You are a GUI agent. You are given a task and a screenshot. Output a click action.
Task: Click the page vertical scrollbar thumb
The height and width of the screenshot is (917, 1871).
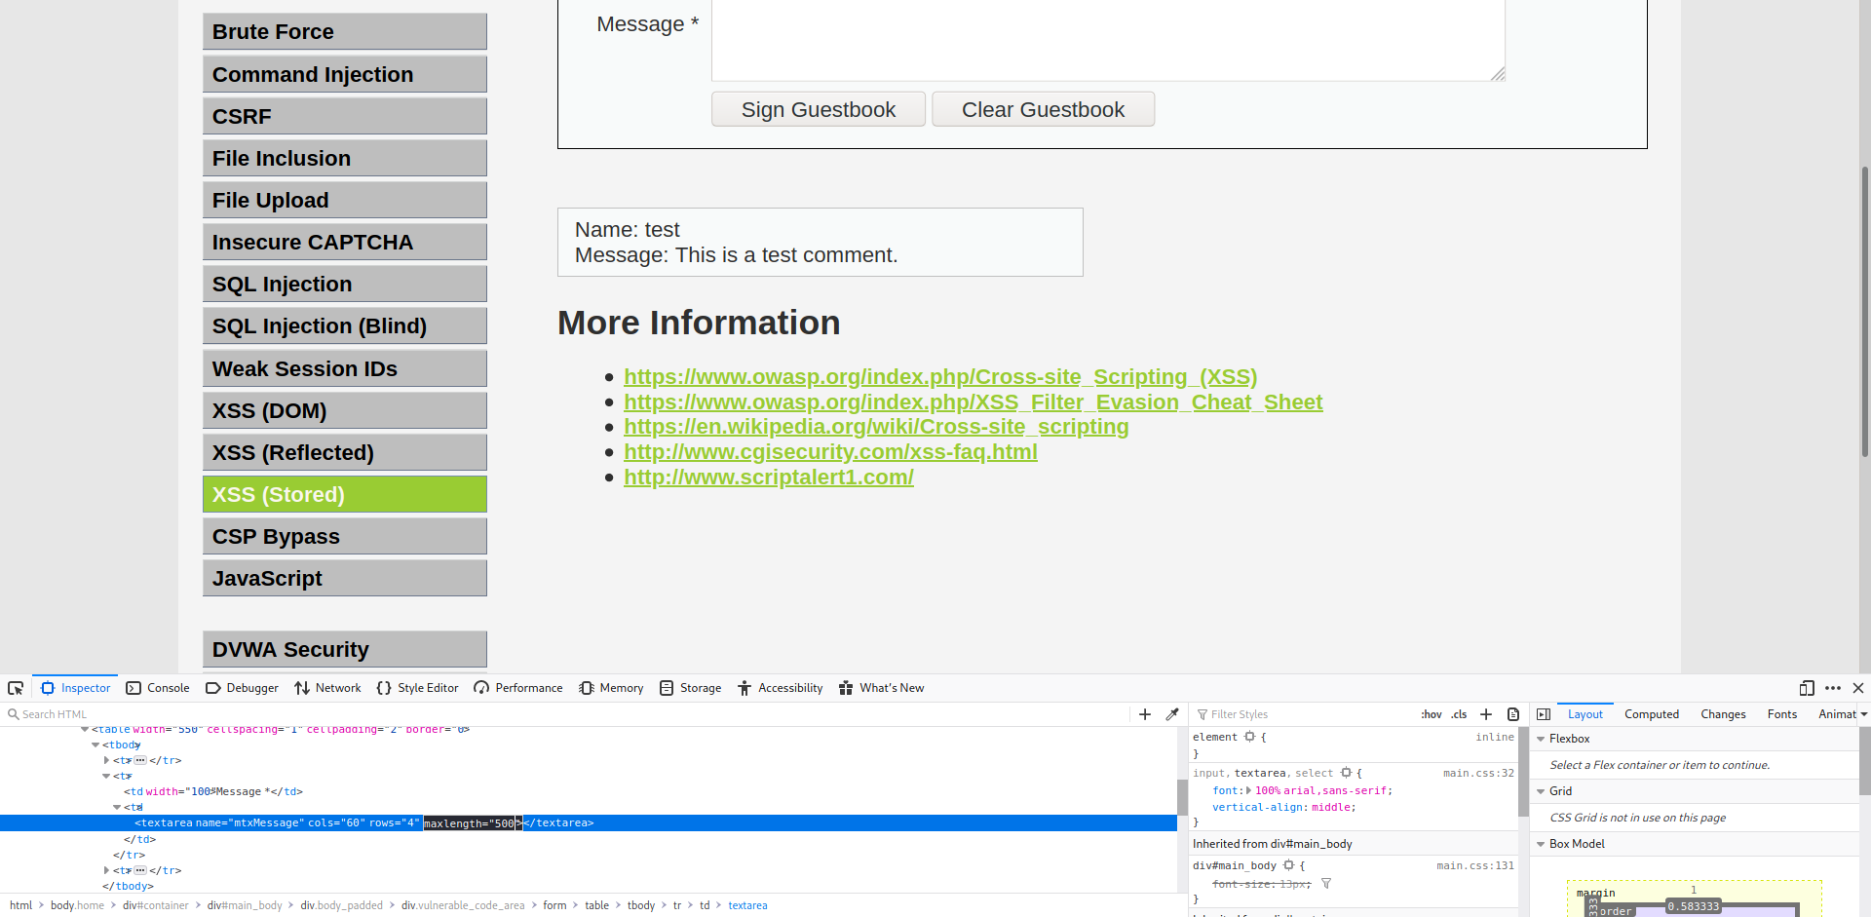click(x=1864, y=312)
